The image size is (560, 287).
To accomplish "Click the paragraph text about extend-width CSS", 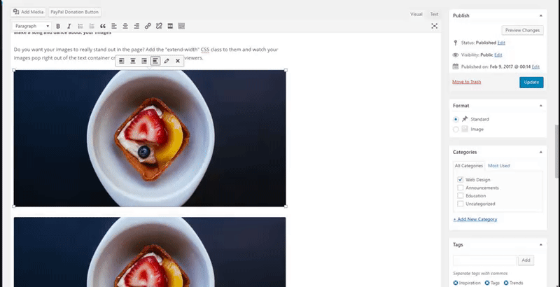I will pos(146,53).
